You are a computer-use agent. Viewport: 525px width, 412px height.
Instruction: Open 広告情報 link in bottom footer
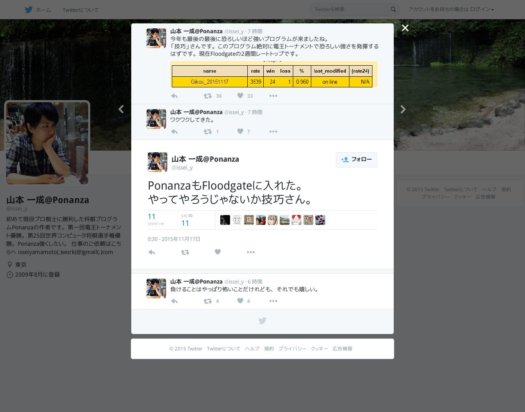click(x=342, y=349)
